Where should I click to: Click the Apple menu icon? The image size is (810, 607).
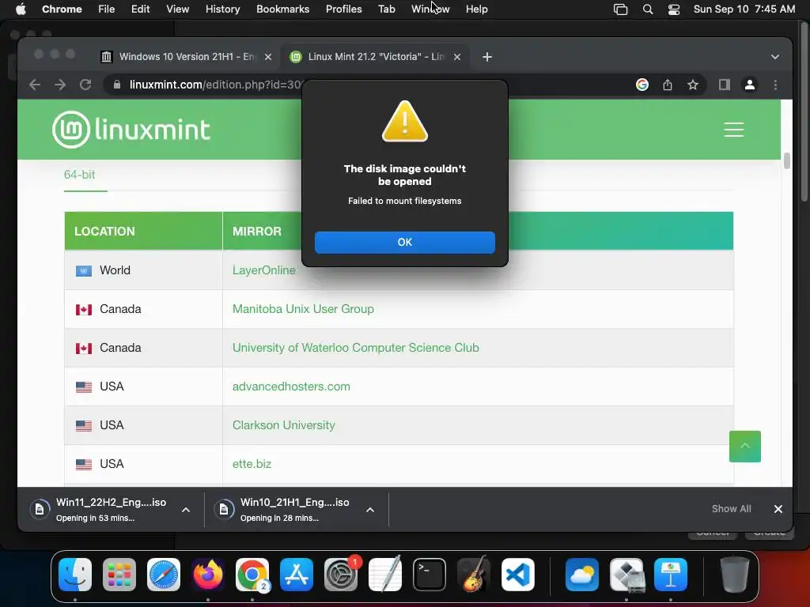tap(21, 9)
